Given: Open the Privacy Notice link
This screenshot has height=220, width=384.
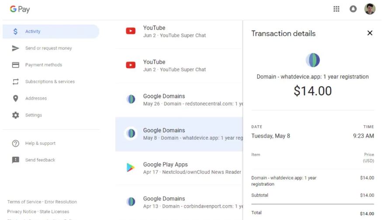Looking at the screenshot, I should point(21,212).
